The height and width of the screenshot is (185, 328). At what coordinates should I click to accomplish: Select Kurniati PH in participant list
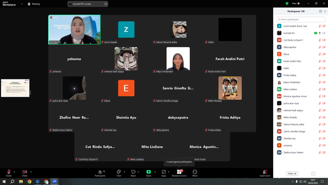301,33
